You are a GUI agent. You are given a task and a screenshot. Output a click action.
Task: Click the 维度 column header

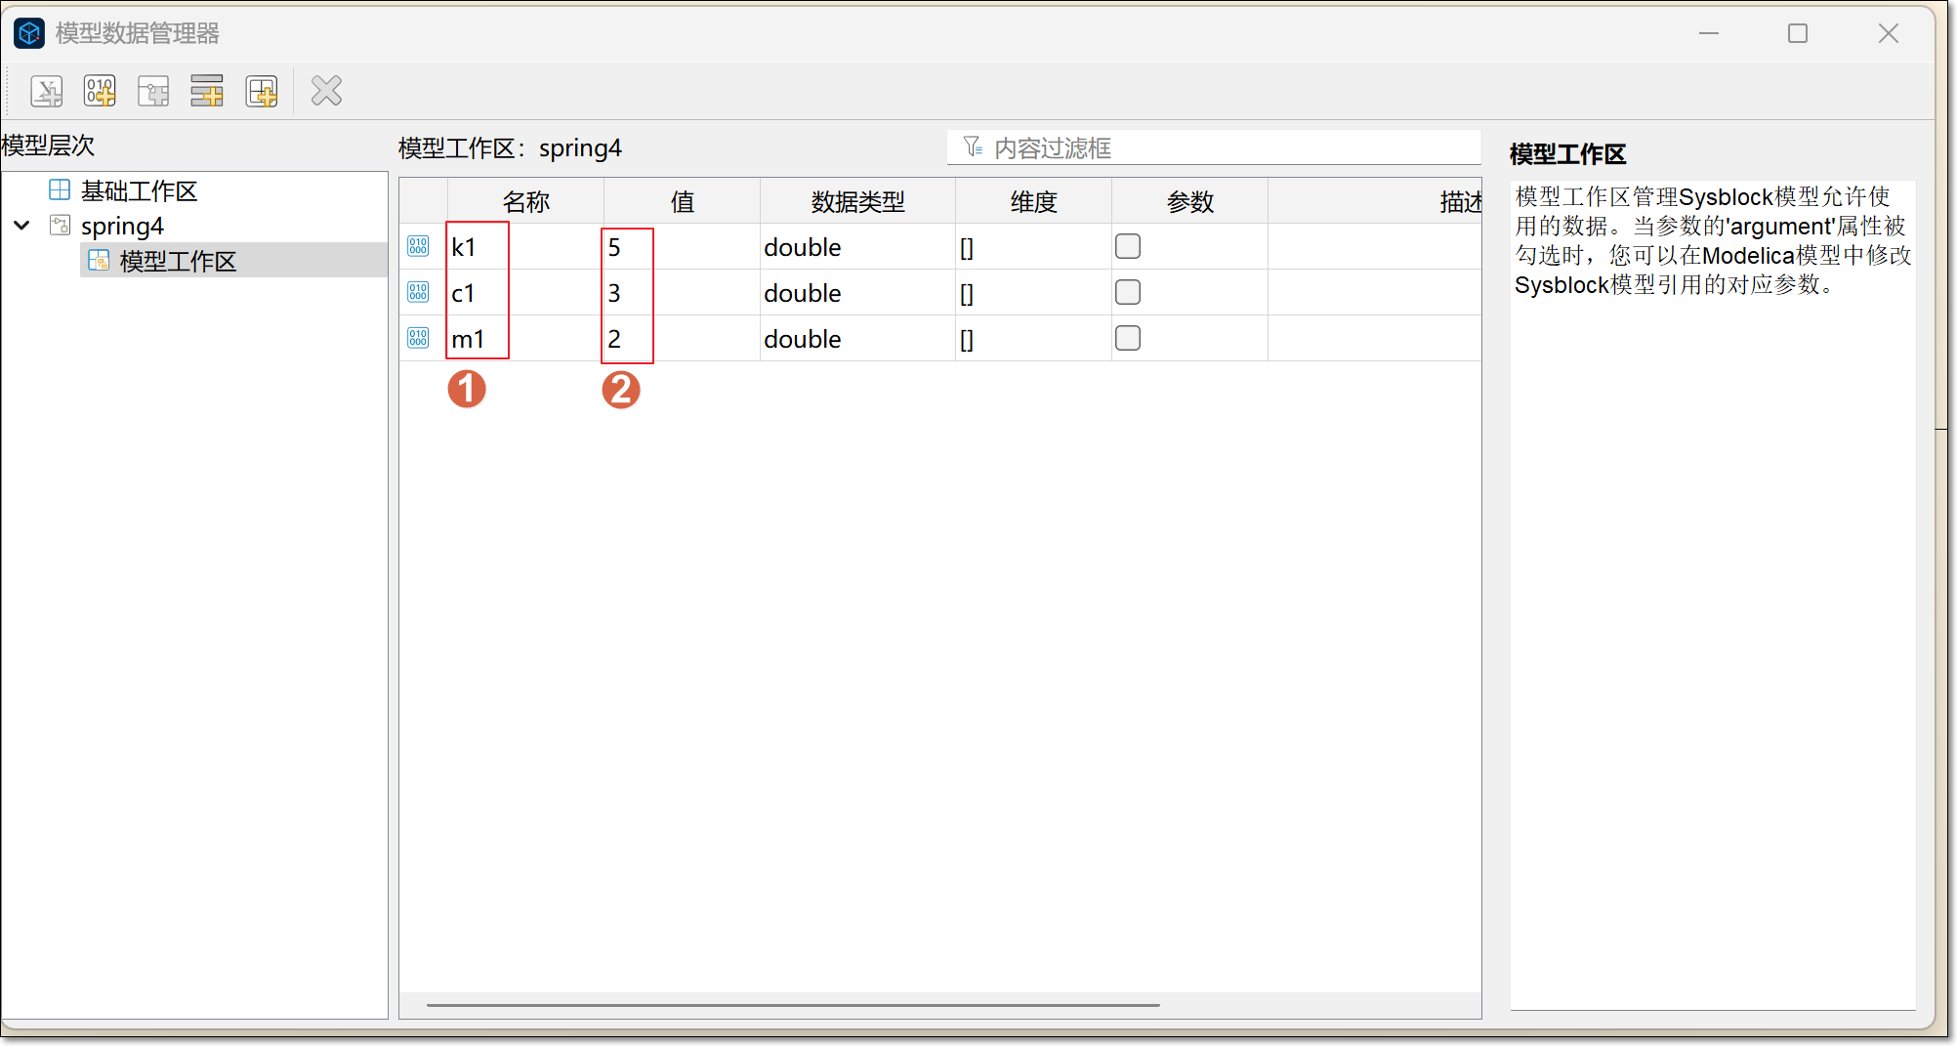click(x=1033, y=201)
